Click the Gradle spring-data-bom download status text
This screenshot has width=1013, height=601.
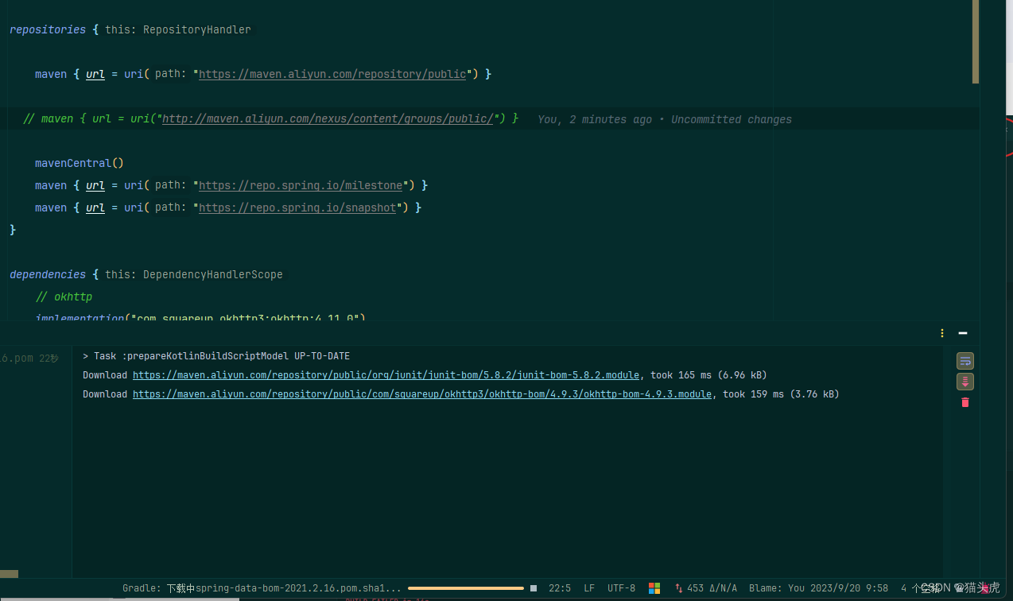(262, 587)
